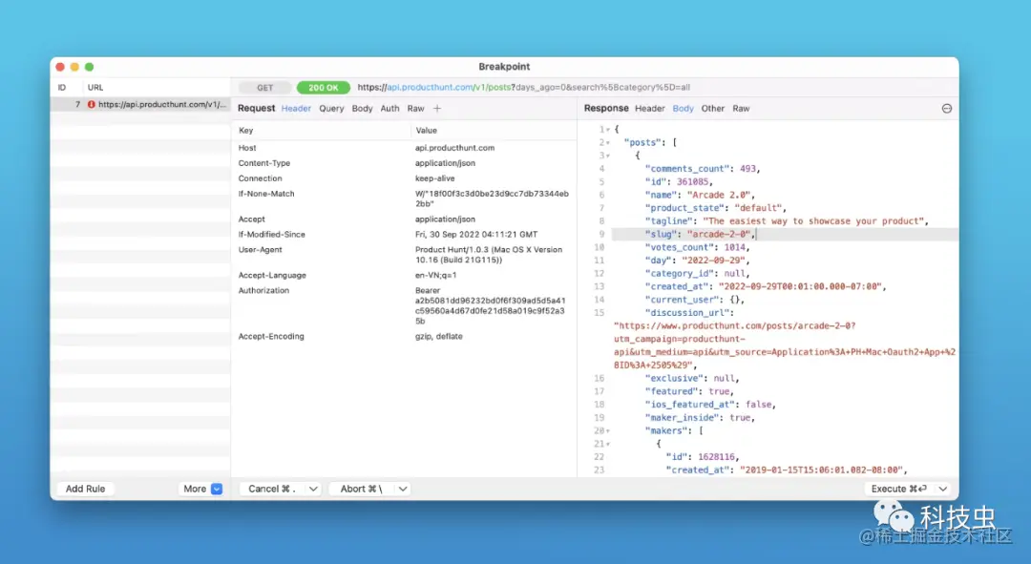Select the User-Agent header key
The width and height of the screenshot is (1031, 564).
(260, 250)
